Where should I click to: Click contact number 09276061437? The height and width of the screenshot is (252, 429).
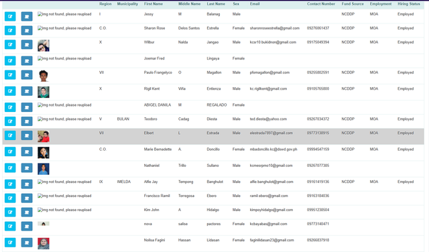pos(318,28)
